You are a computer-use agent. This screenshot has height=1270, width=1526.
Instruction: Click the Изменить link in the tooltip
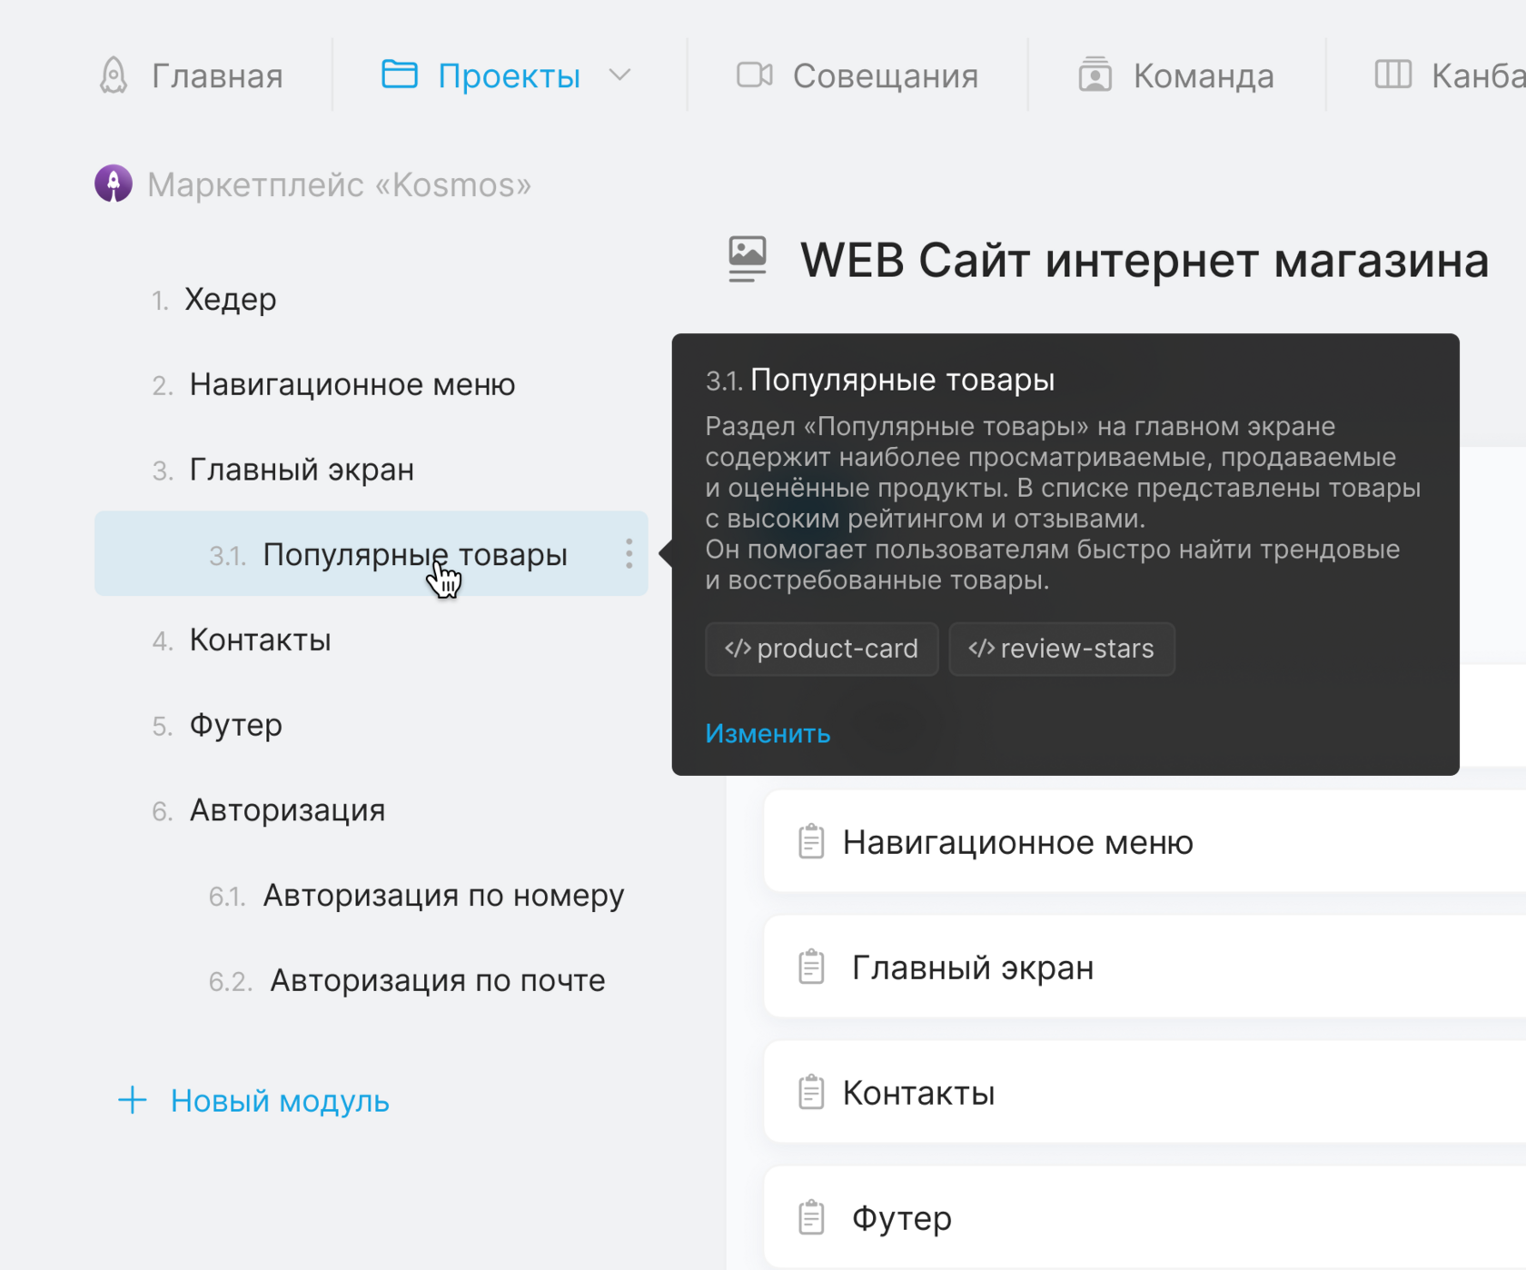pos(768,733)
